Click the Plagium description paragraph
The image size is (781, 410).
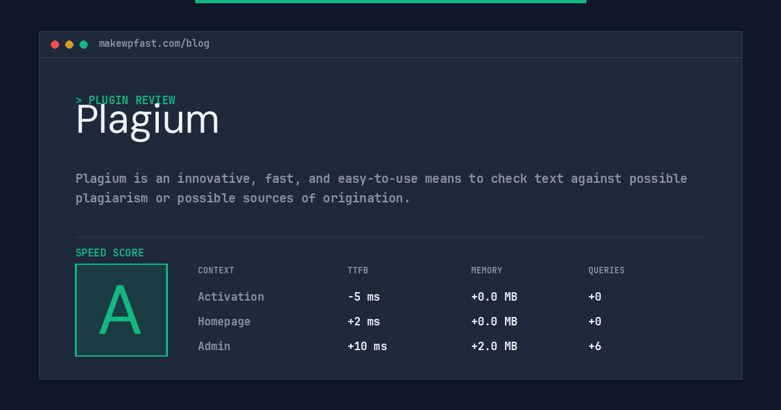(x=381, y=188)
